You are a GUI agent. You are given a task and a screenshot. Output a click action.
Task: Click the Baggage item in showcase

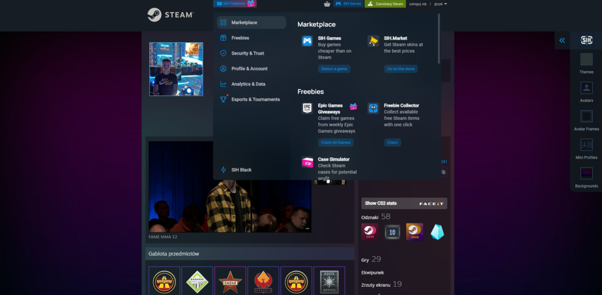click(198, 282)
